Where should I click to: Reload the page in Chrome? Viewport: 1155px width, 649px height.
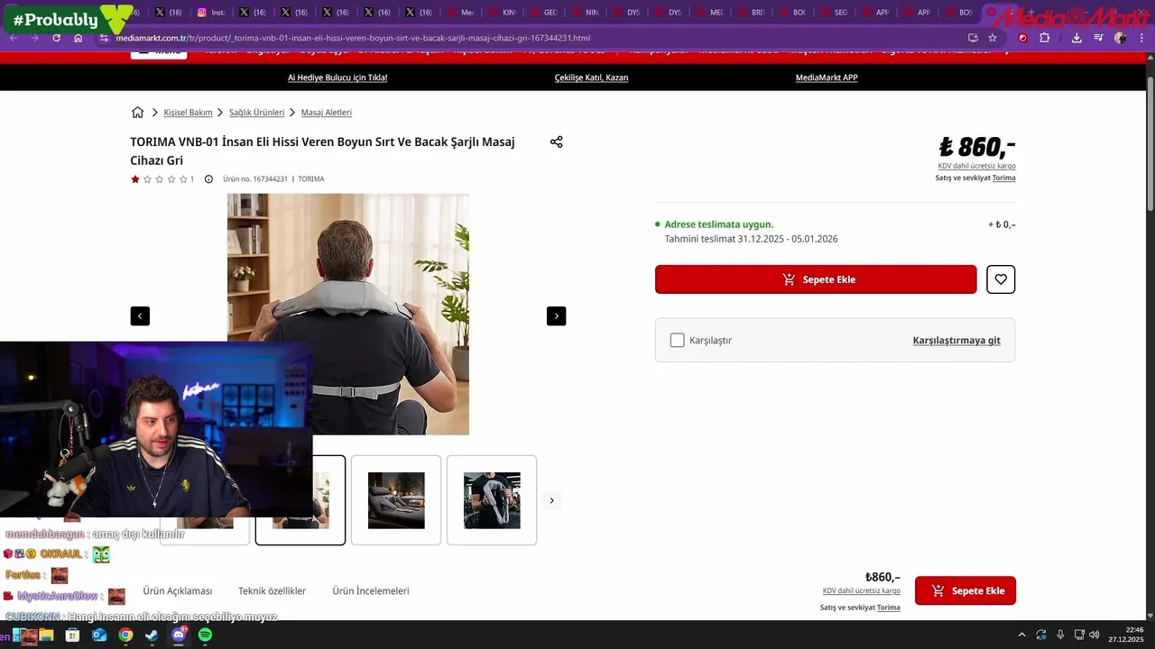point(56,38)
